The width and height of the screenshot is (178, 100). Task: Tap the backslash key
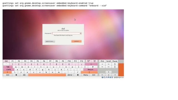[15, 72]
